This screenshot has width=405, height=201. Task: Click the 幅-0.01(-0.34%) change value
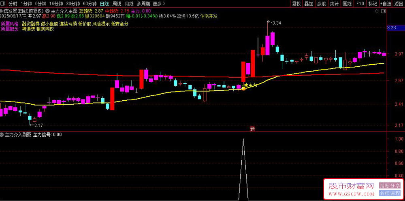pyautogui.click(x=142, y=16)
